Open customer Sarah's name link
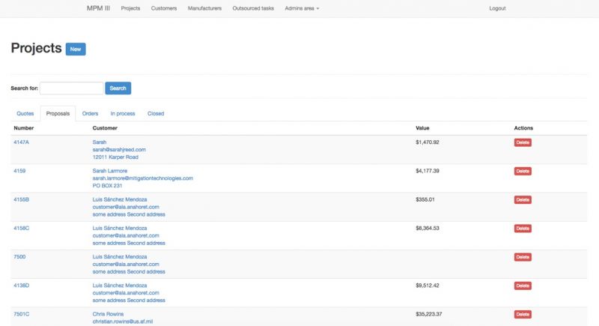This screenshot has width=599, height=326. (100, 142)
